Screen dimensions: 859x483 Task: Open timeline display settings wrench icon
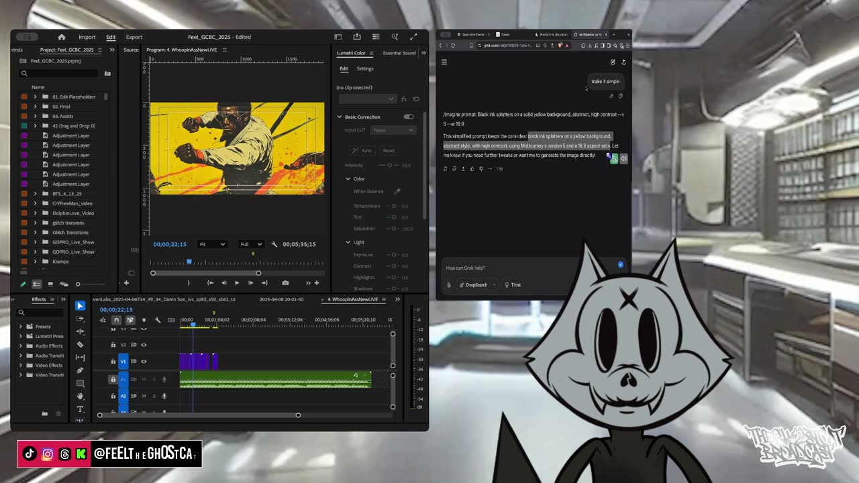(158, 320)
